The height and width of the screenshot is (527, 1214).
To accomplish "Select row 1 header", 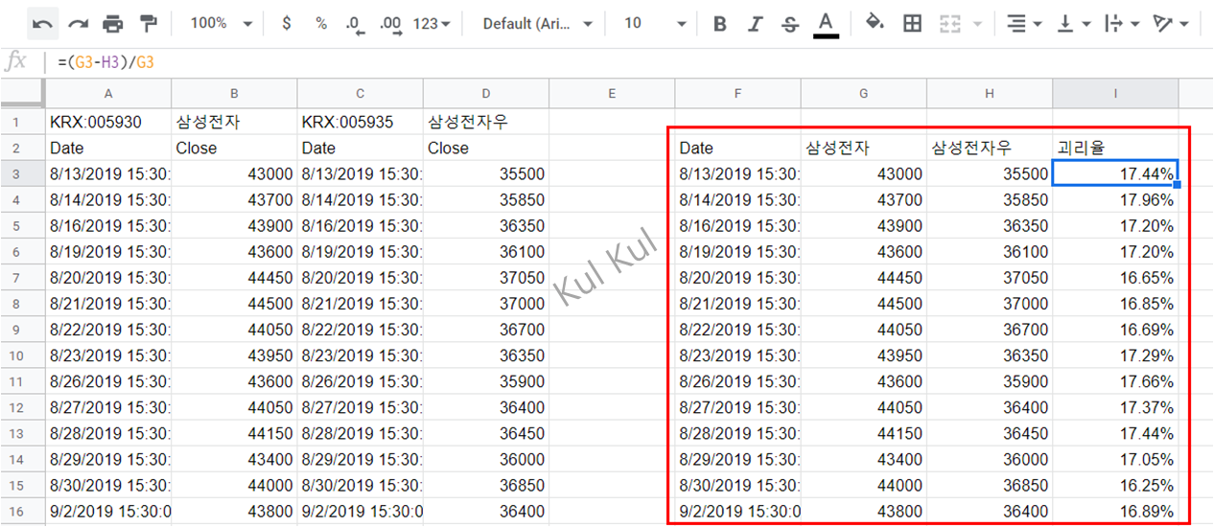I will pos(22,122).
